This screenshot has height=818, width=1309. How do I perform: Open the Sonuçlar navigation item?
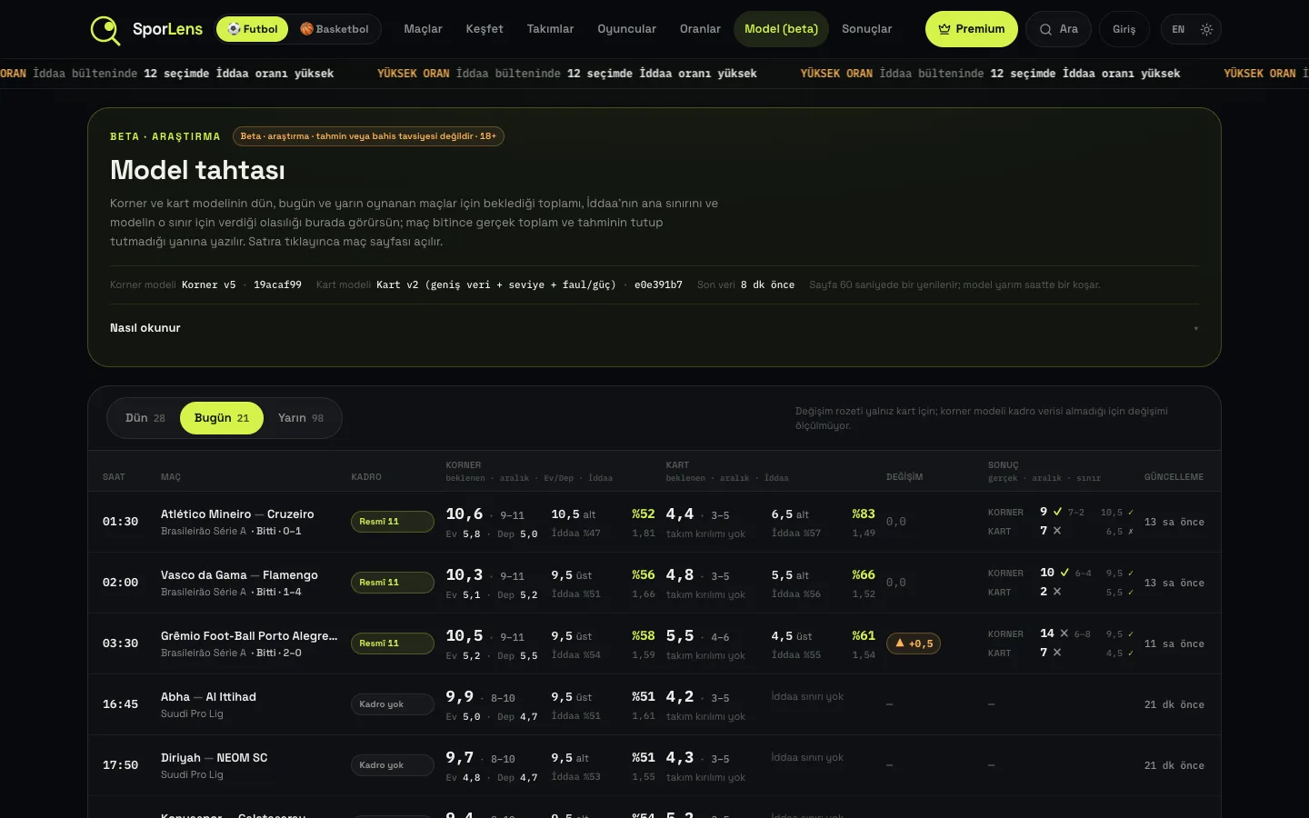click(866, 29)
